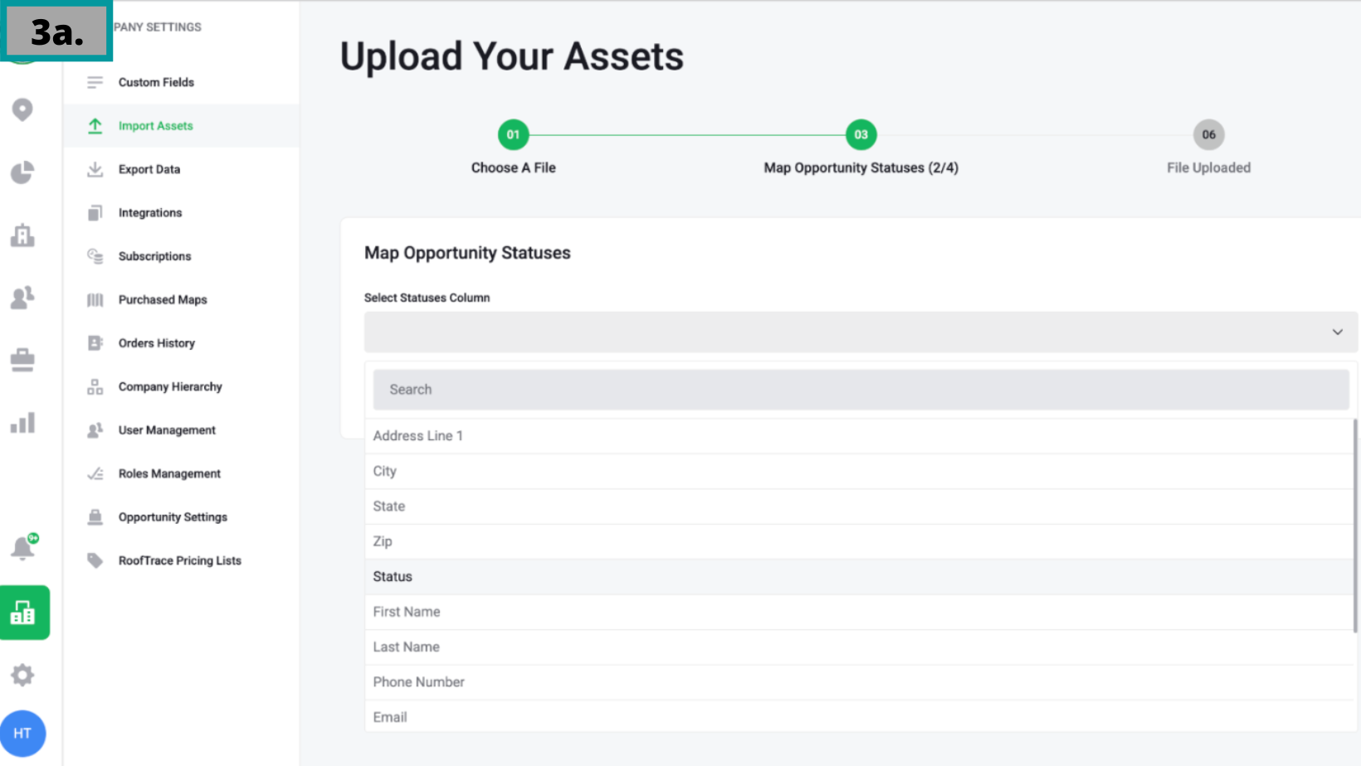Select Status option in dropdown list
Screen dimensions: 1361x766
click(859, 577)
